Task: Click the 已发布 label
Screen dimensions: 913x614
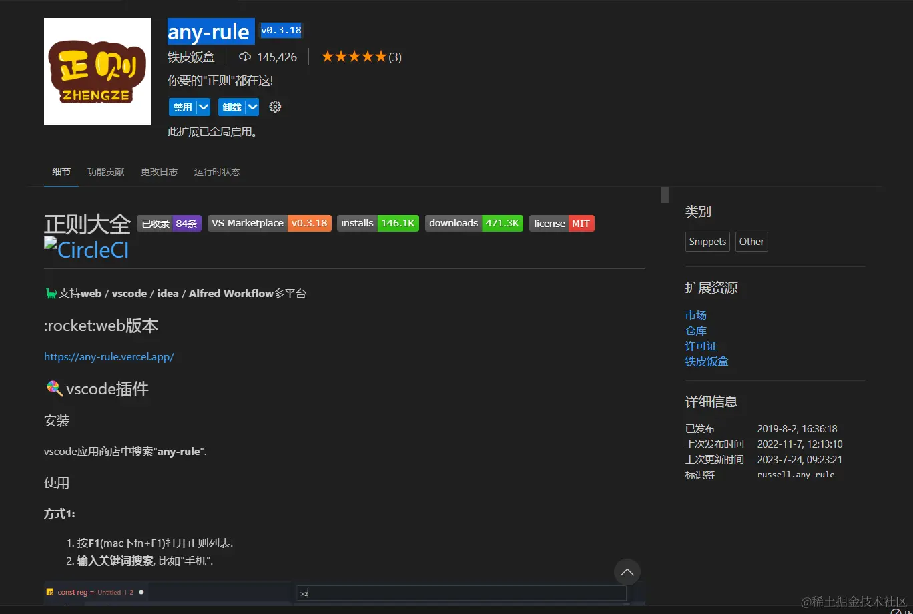Action: (x=700, y=429)
